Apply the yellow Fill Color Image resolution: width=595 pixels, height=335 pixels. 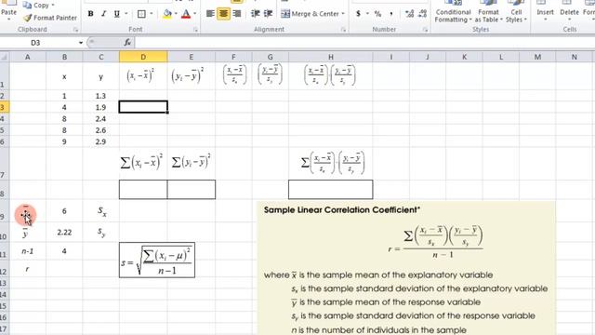(x=167, y=14)
